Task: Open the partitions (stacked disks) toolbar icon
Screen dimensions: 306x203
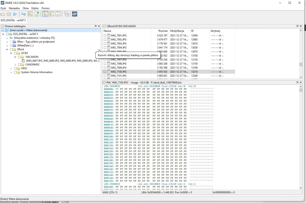Action: click(9, 14)
